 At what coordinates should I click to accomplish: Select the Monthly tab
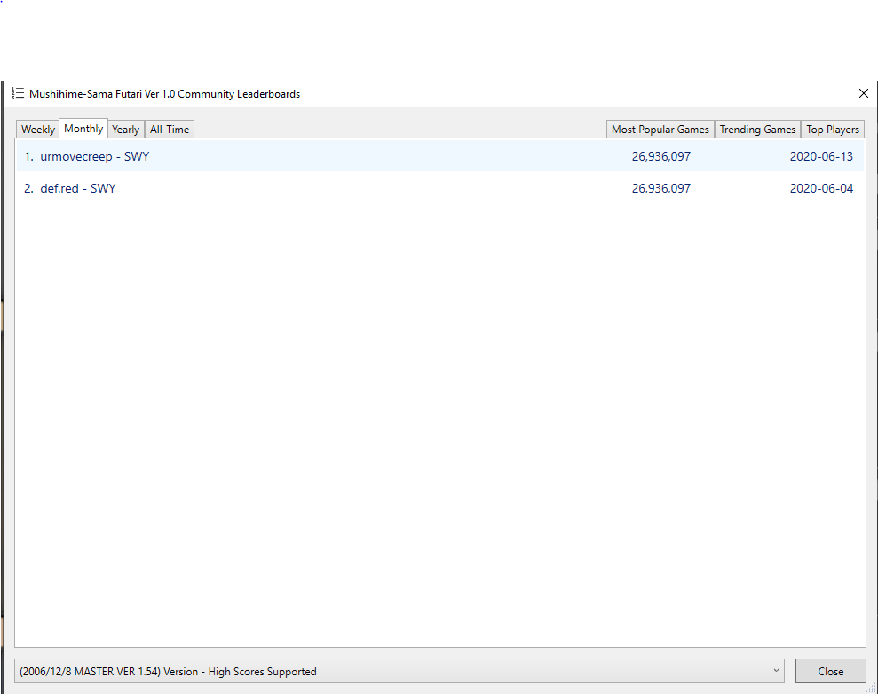[83, 128]
